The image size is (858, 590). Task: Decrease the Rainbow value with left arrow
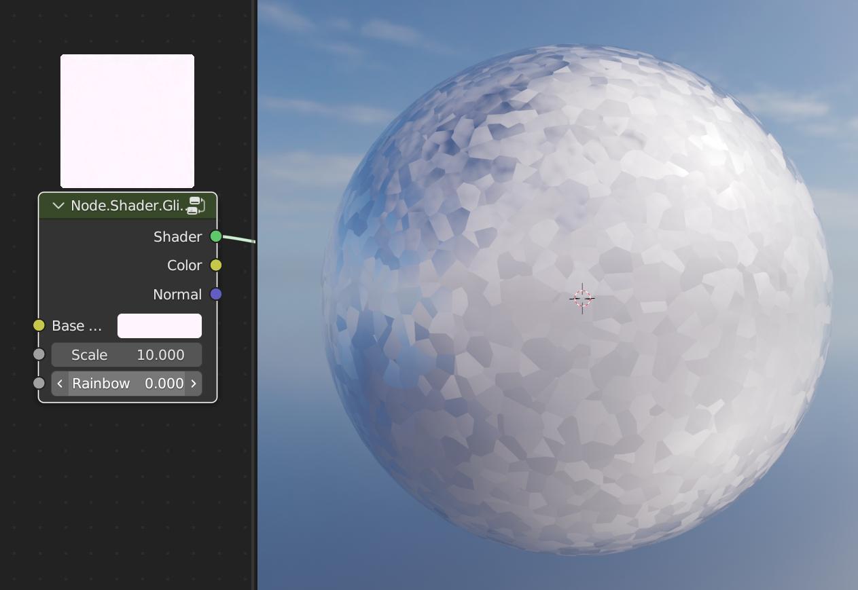(60, 384)
